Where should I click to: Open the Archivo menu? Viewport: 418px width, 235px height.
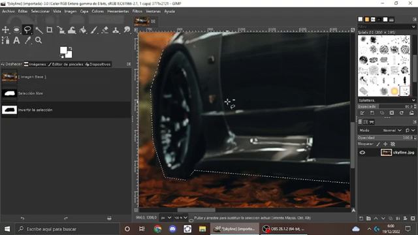8,11
